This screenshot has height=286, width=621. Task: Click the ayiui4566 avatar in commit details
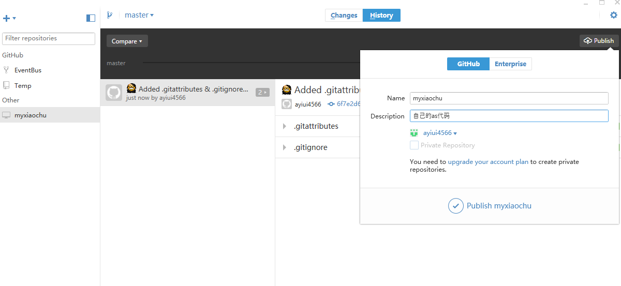click(x=287, y=104)
